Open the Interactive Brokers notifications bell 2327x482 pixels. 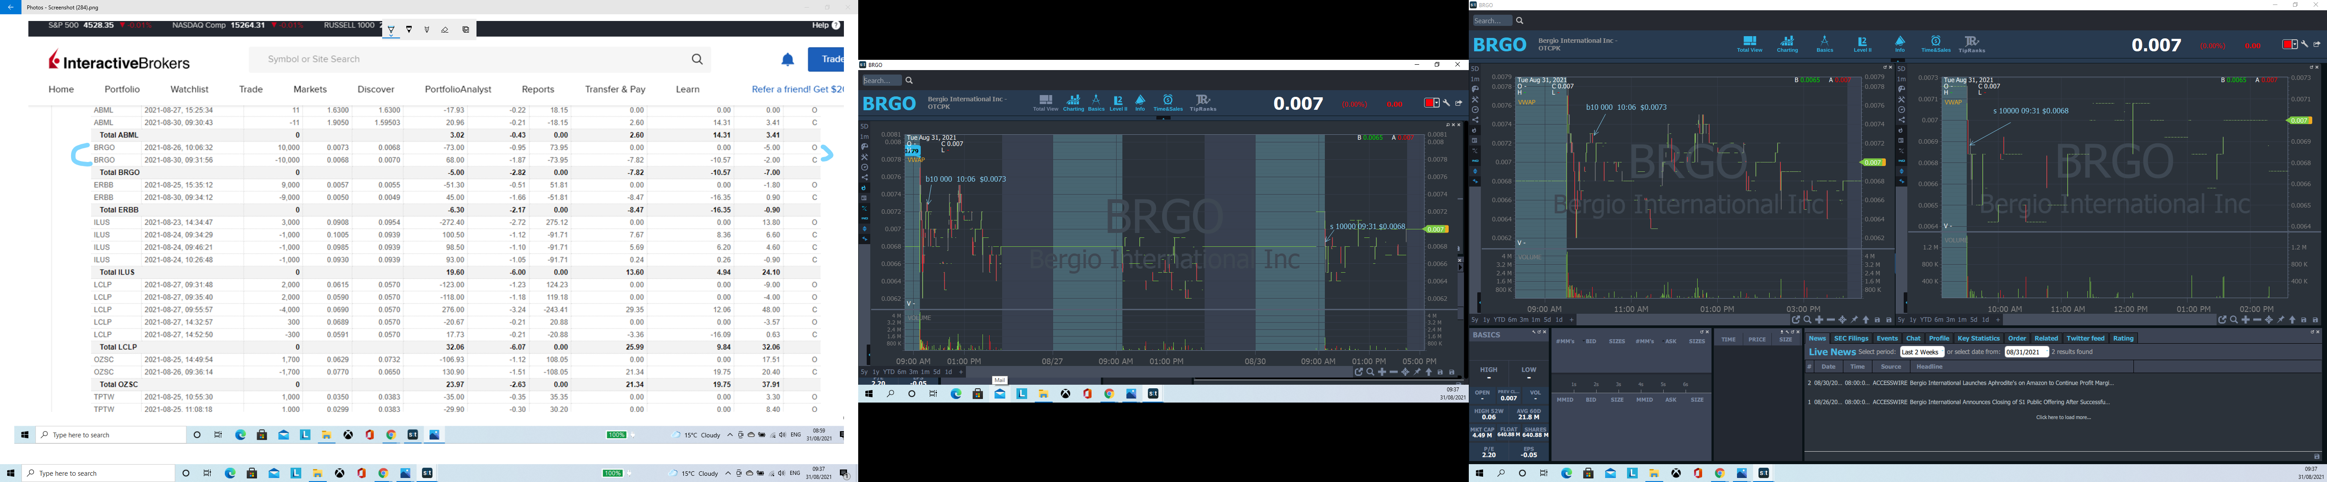788,59
